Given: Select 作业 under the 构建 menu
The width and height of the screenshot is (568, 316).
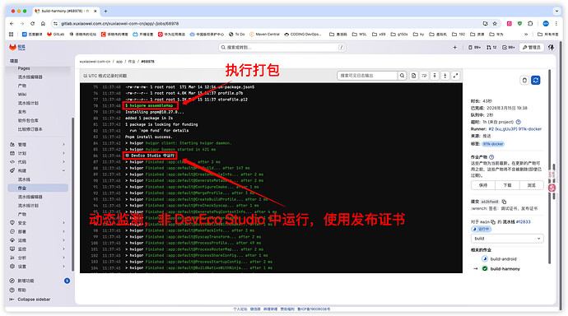Looking at the screenshot, I should [x=38, y=188].
